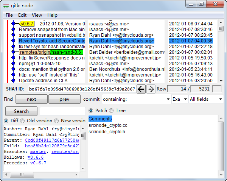Click the Find prev button
227x181 pixels.
point(64,99)
